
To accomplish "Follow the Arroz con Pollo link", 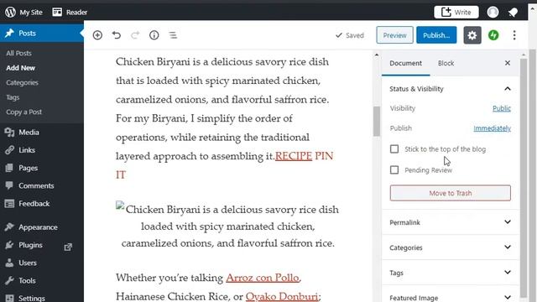I will click(x=263, y=278).
